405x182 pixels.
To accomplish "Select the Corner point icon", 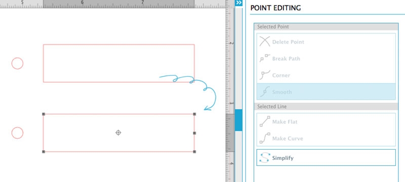I will click(265, 75).
